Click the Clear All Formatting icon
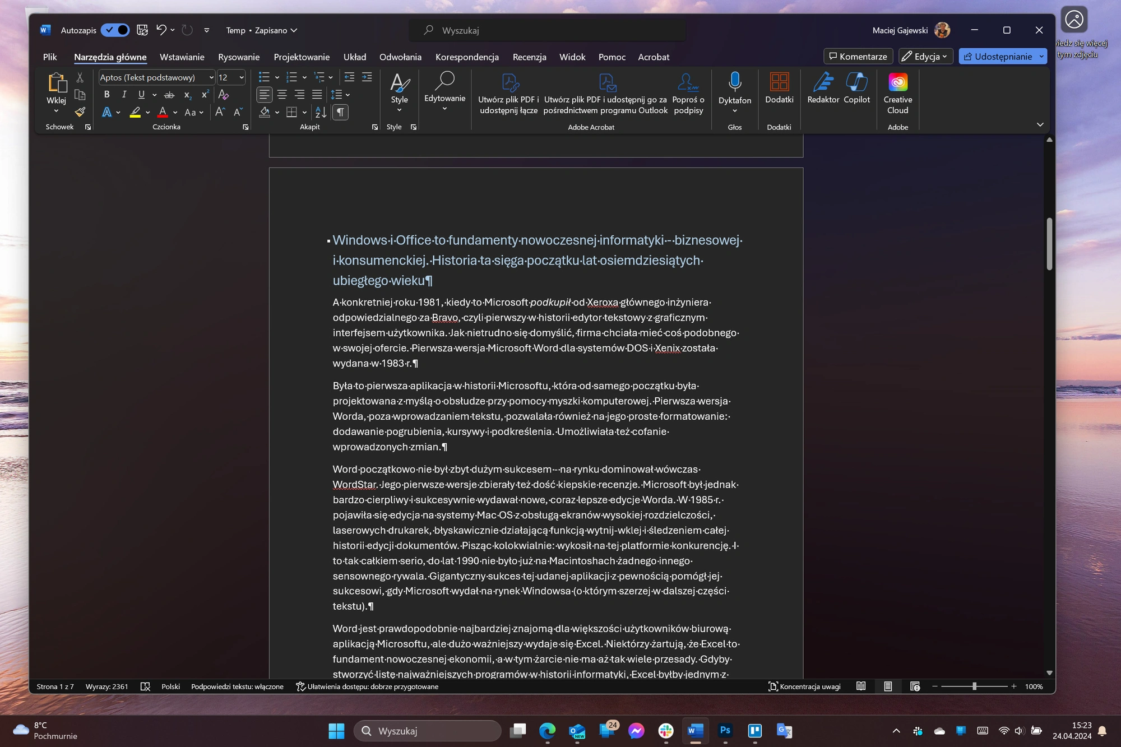The height and width of the screenshot is (747, 1121). [223, 95]
